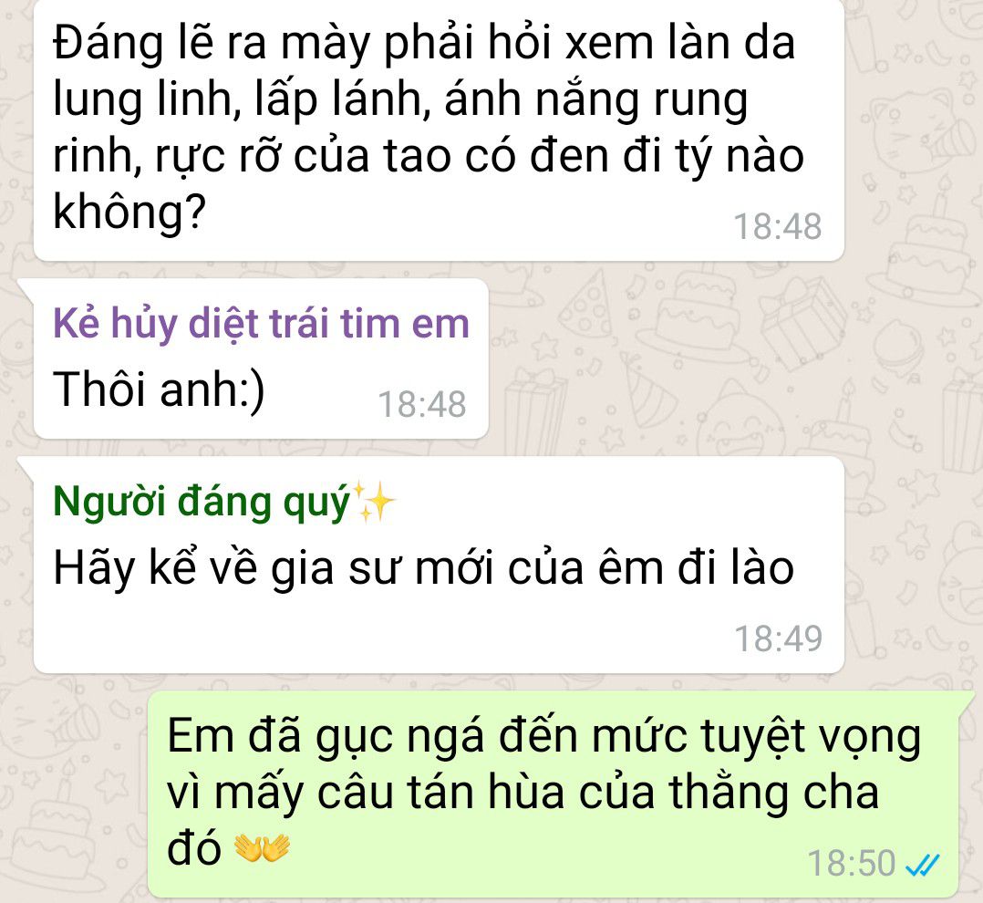Tap the word đó in green message
This screenshot has width=983, height=903.
193,846
